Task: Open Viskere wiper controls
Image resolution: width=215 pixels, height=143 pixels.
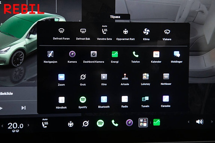Action: 167,35
